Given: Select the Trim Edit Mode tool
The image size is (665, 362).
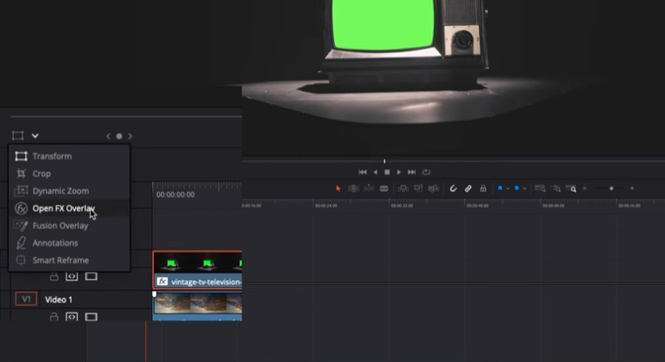Looking at the screenshot, I should coord(354,188).
